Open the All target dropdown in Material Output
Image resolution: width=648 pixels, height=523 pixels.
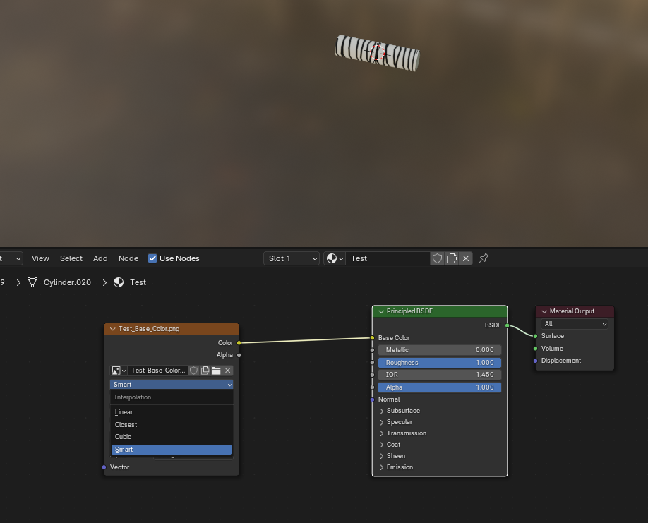575,324
